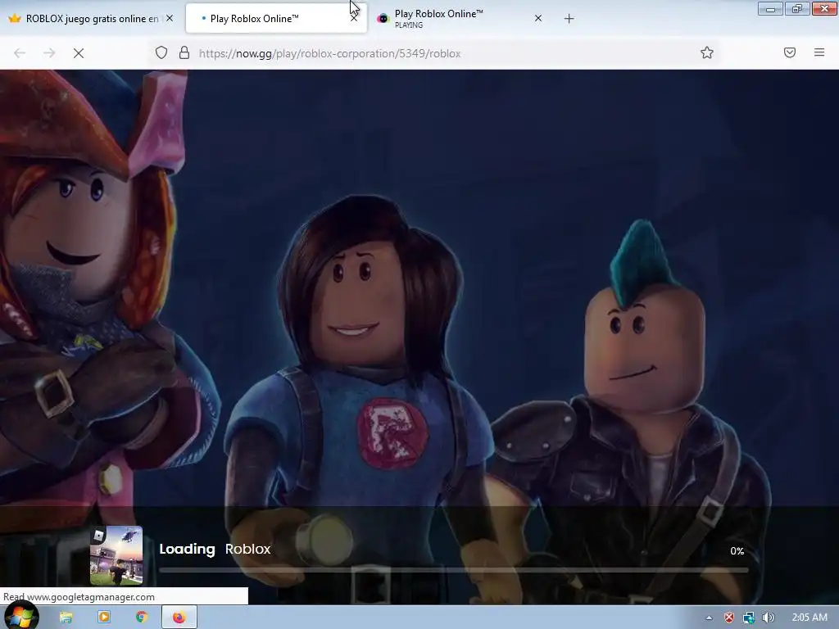Open network status tray icon
839x629 pixels.
[749, 618]
